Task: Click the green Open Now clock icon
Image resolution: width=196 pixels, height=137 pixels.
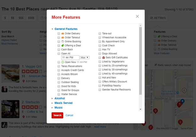Action: click(63, 62)
